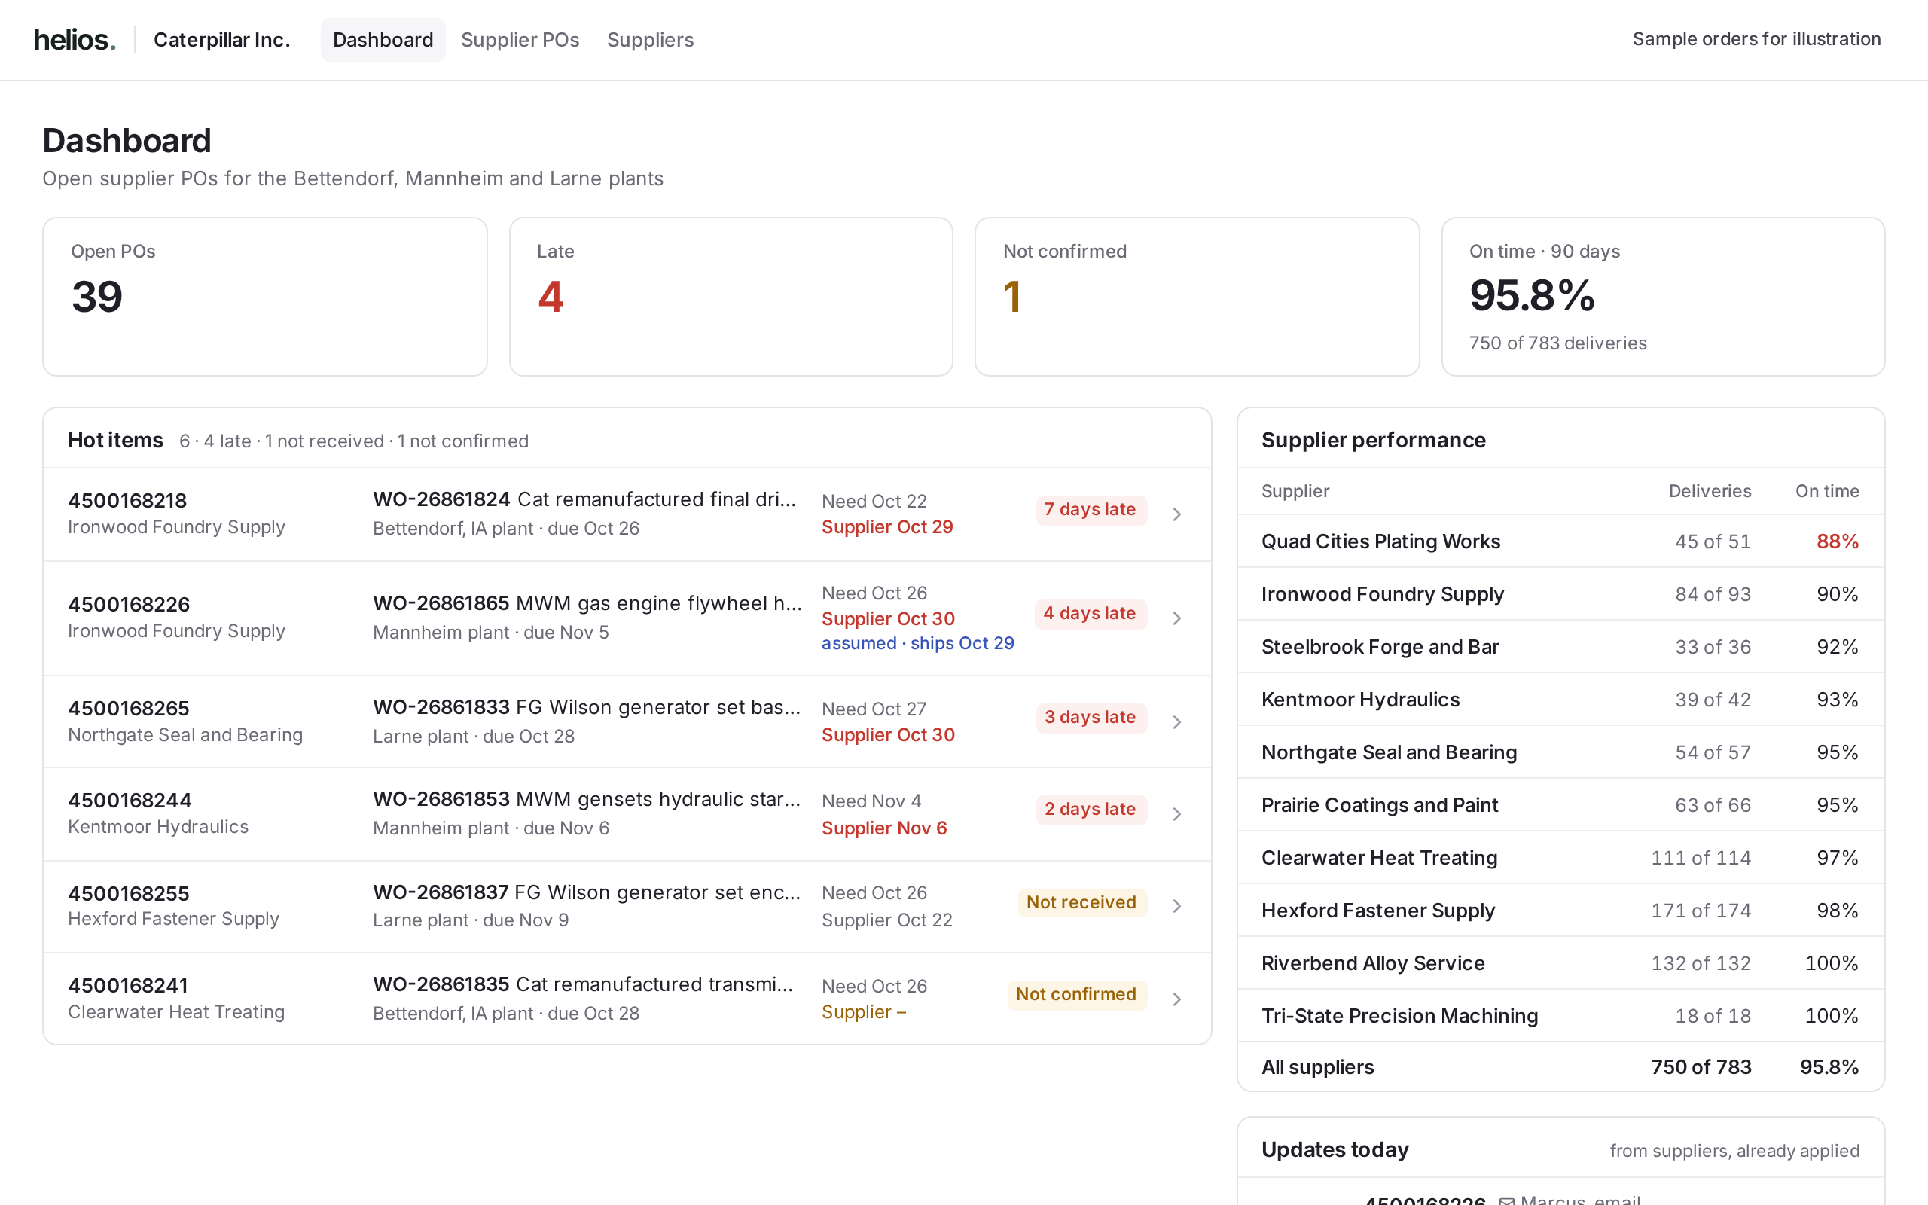Viewport: 1928px width, 1205px height.
Task: Open the Not confirmed 1 card
Action: click(1197, 297)
